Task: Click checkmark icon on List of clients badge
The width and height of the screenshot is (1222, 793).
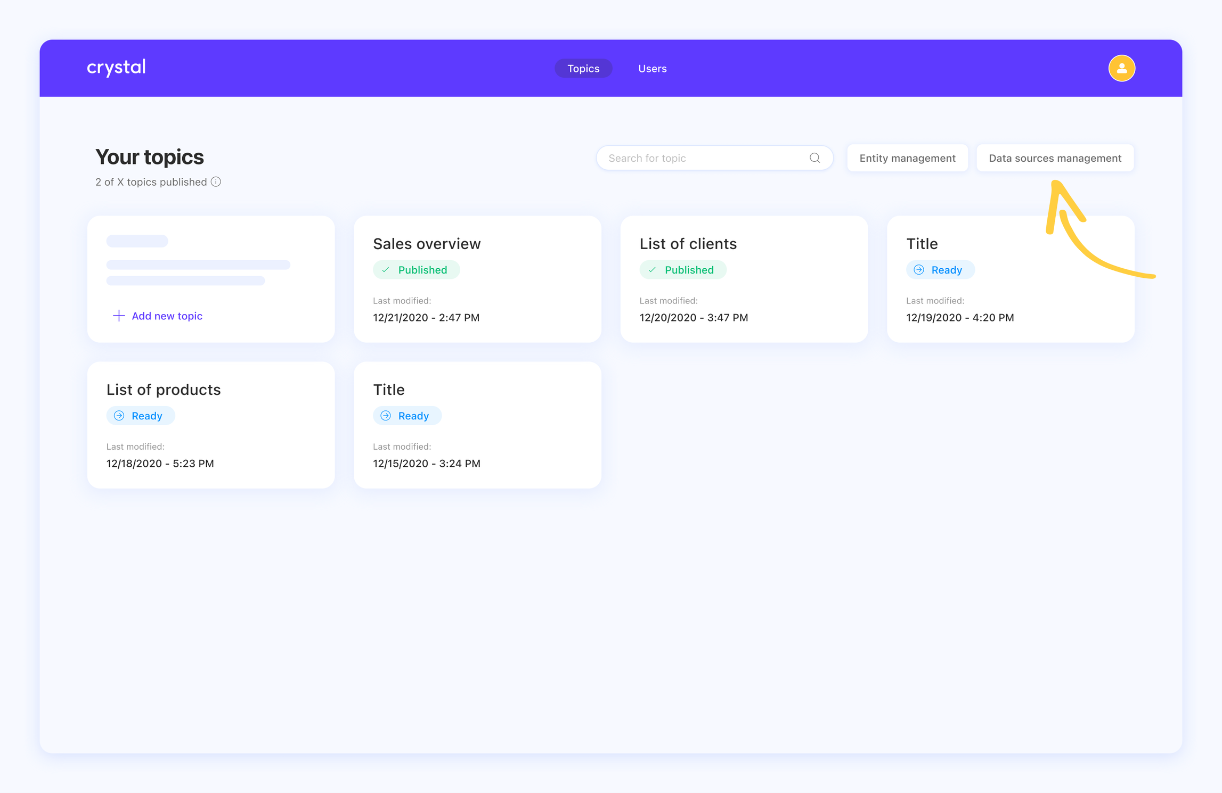Action: pyautogui.click(x=652, y=270)
